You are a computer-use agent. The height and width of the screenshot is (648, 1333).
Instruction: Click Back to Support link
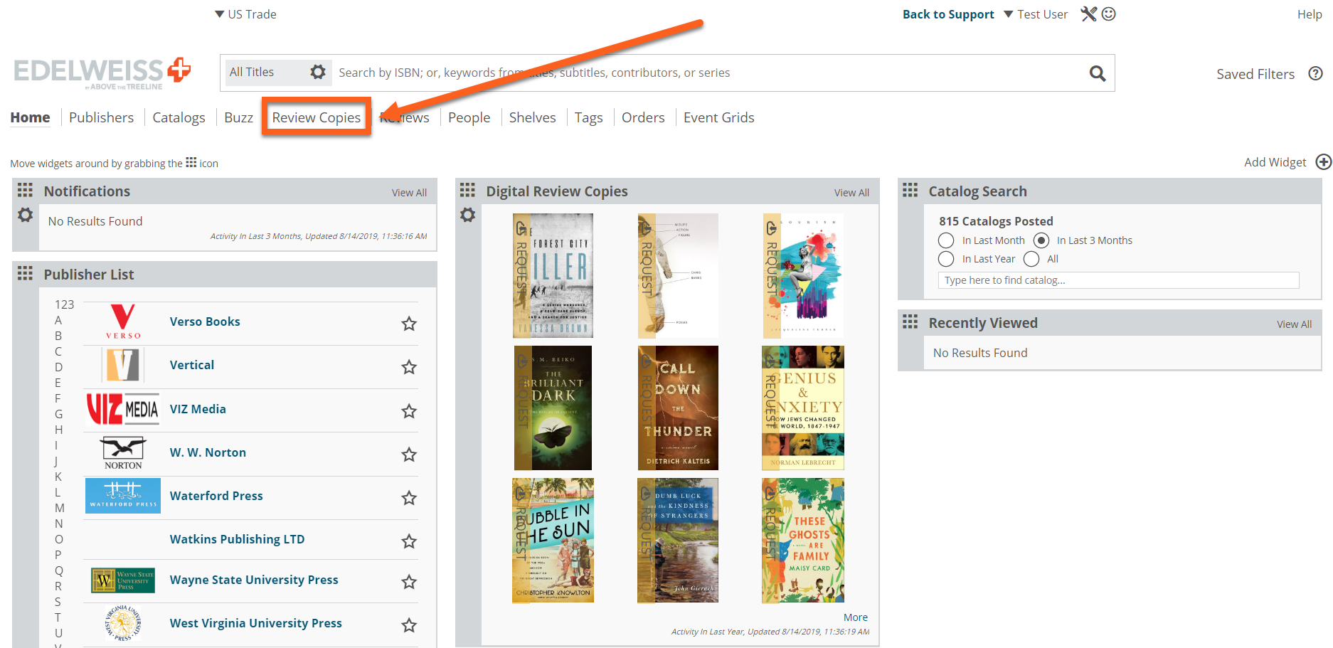coord(948,14)
